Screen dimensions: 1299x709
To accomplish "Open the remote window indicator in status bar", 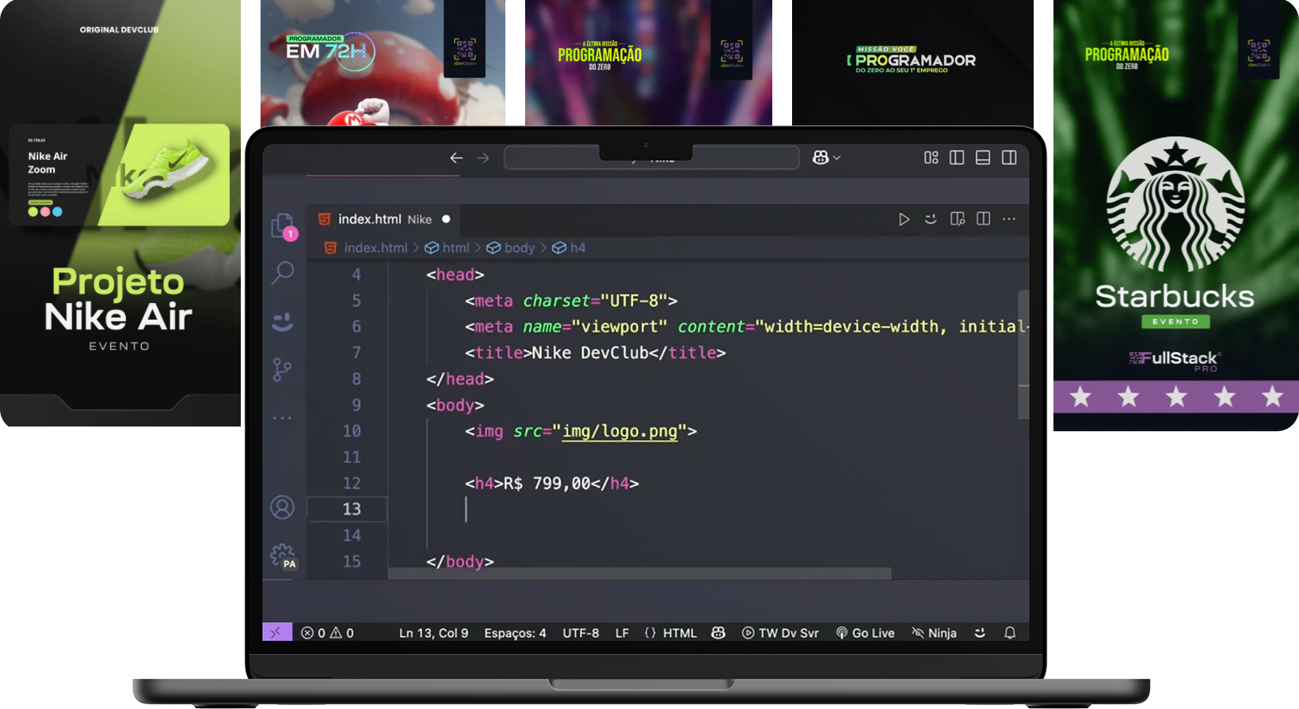I will [x=276, y=633].
